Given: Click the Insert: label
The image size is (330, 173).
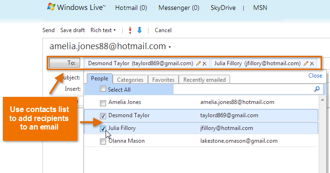Looking at the screenshot, I should coord(73,89).
